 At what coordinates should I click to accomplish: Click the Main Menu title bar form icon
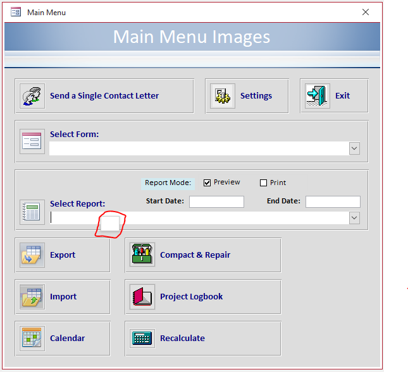pyautogui.click(x=16, y=12)
